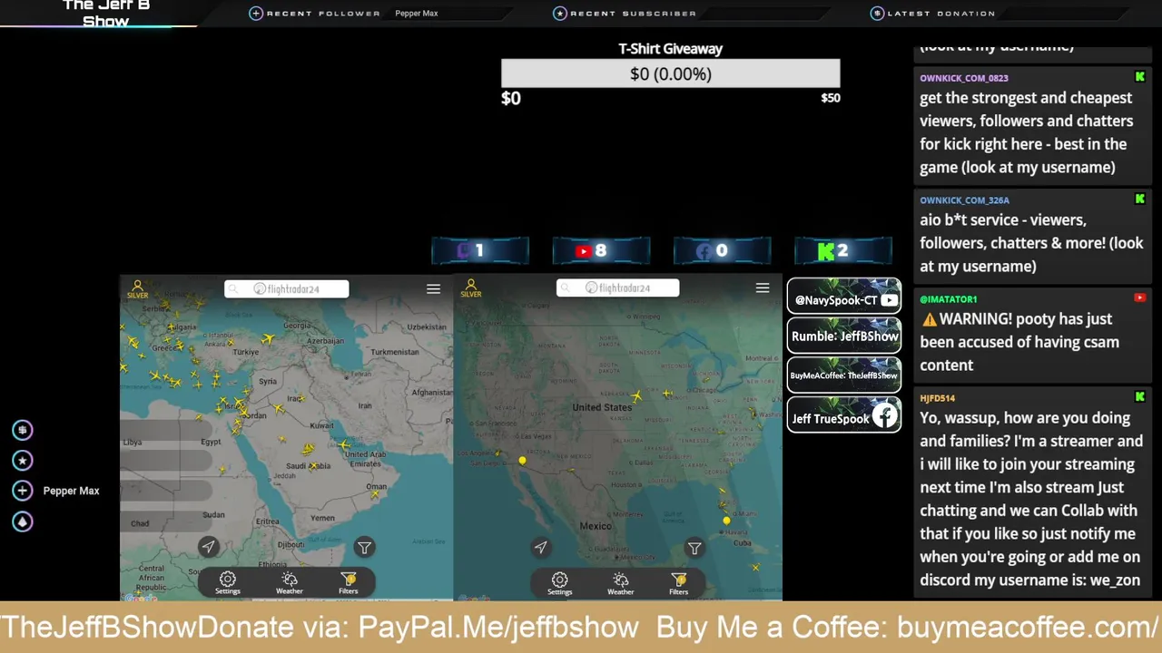Tap location arrow button on United States map

[541, 547]
